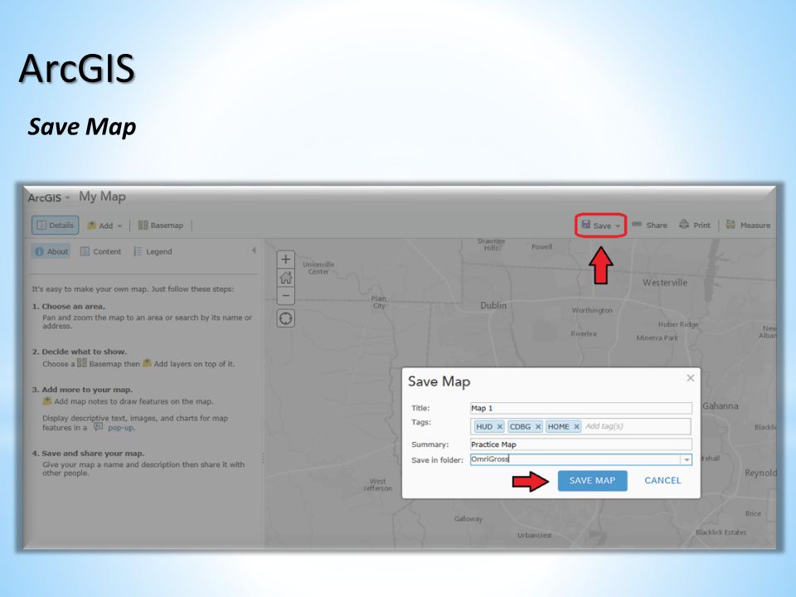Remove the HOME tag
The width and height of the screenshot is (796, 597).
(x=577, y=426)
